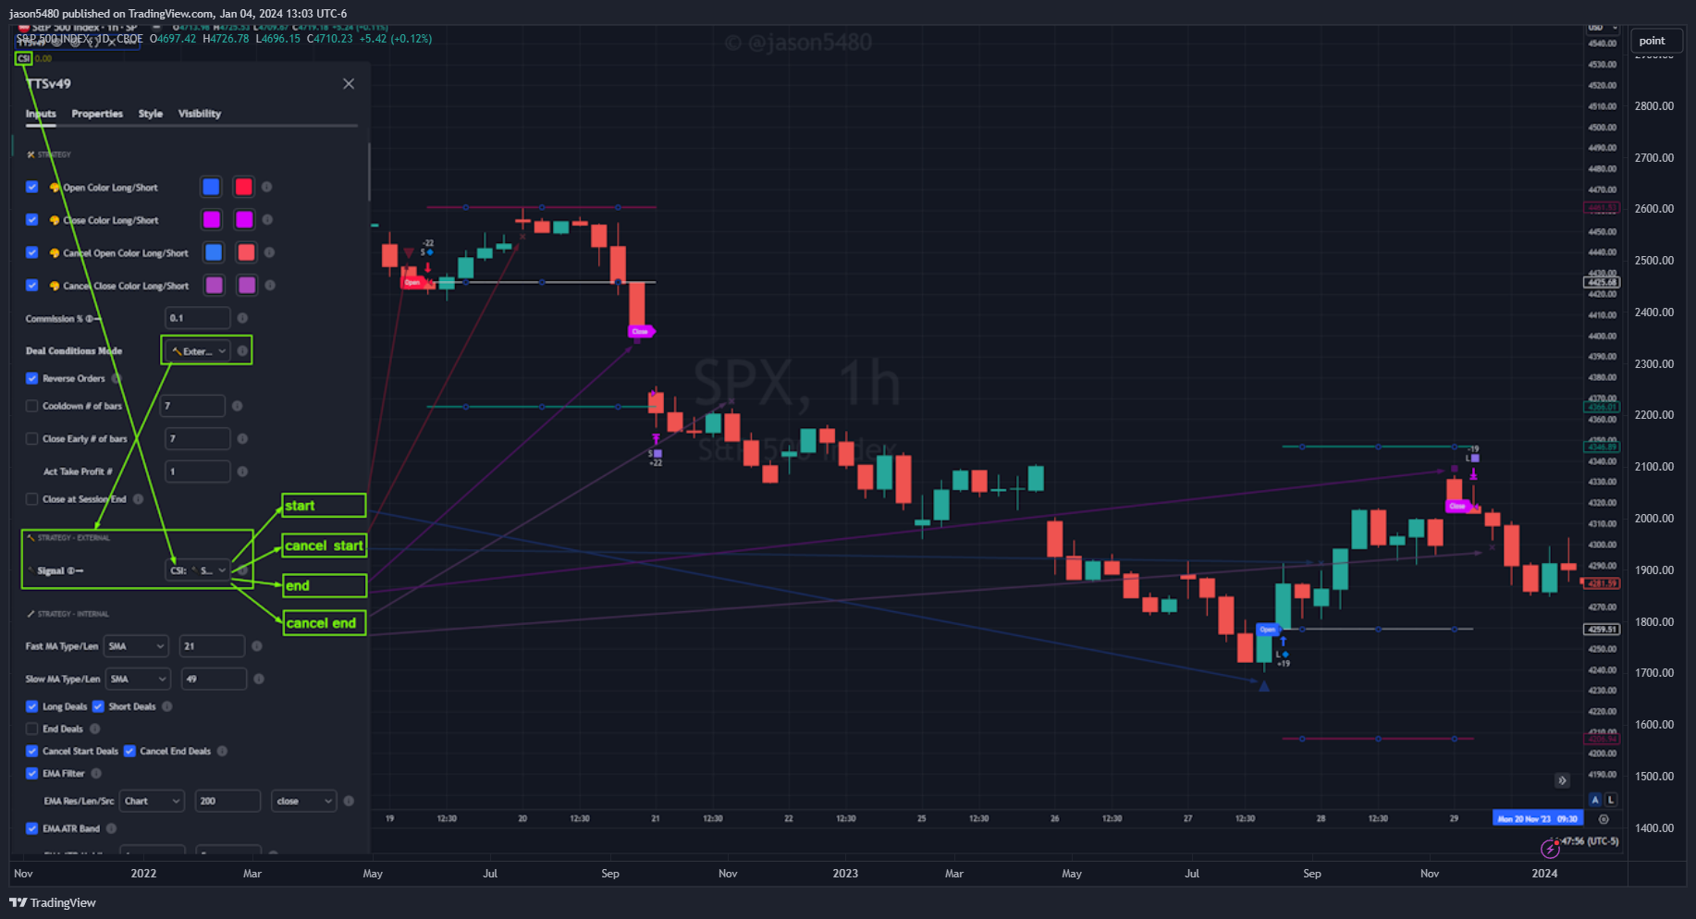Open EMA source close dropdown
The height and width of the screenshot is (919, 1696).
click(303, 801)
